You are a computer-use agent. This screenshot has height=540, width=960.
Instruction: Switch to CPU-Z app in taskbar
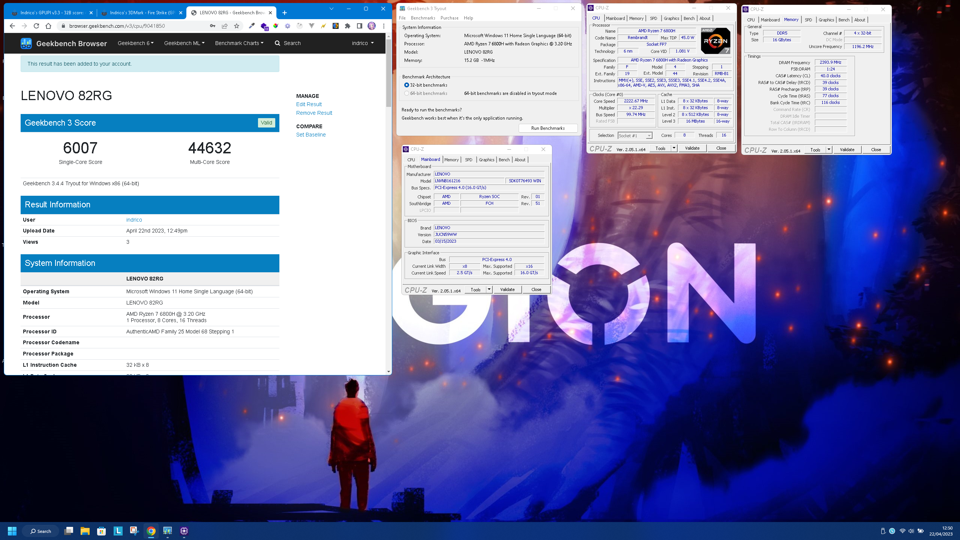(184, 531)
